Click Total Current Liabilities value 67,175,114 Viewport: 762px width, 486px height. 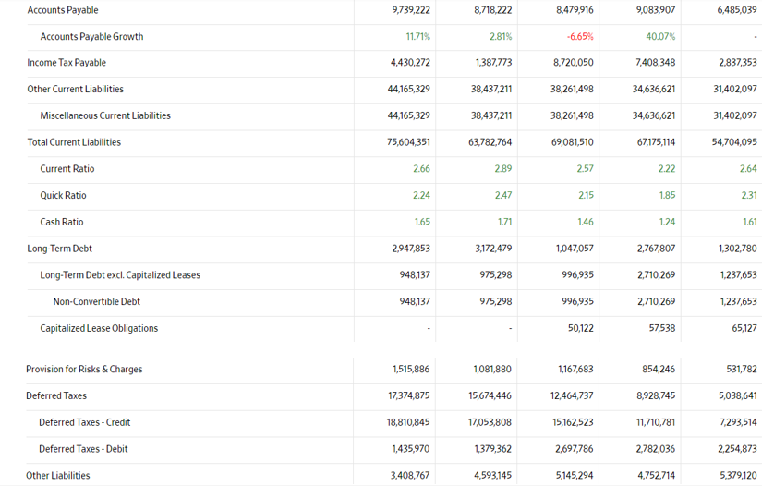click(656, 142)
